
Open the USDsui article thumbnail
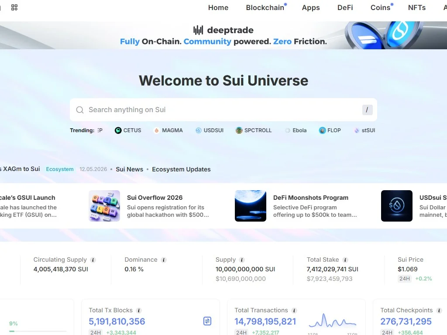point(397,206)
